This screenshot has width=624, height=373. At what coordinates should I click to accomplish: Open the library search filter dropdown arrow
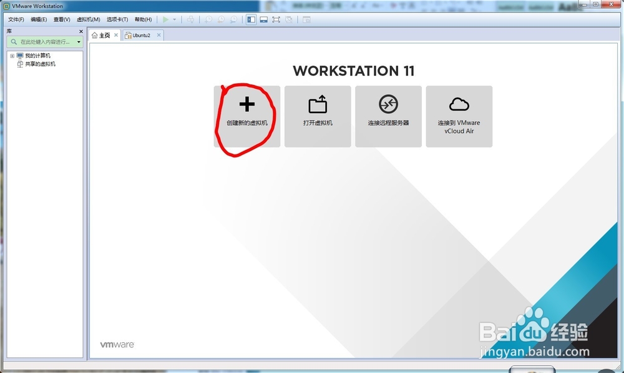(x=79, y=42)
